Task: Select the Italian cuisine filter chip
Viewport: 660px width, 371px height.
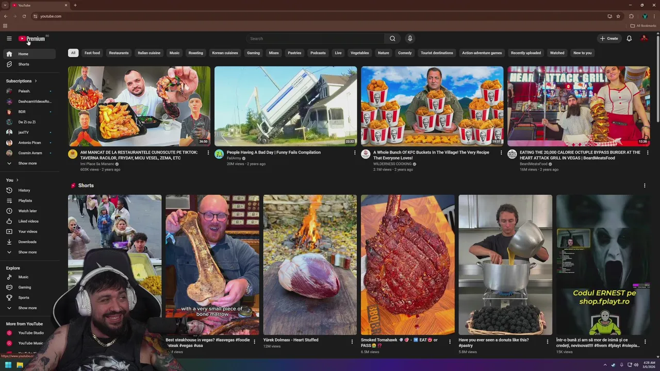Action: [149, 53]
